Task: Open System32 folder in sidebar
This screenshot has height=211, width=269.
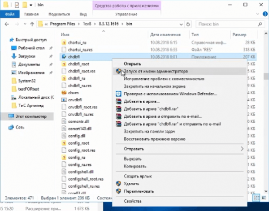Action: (27, 81)
